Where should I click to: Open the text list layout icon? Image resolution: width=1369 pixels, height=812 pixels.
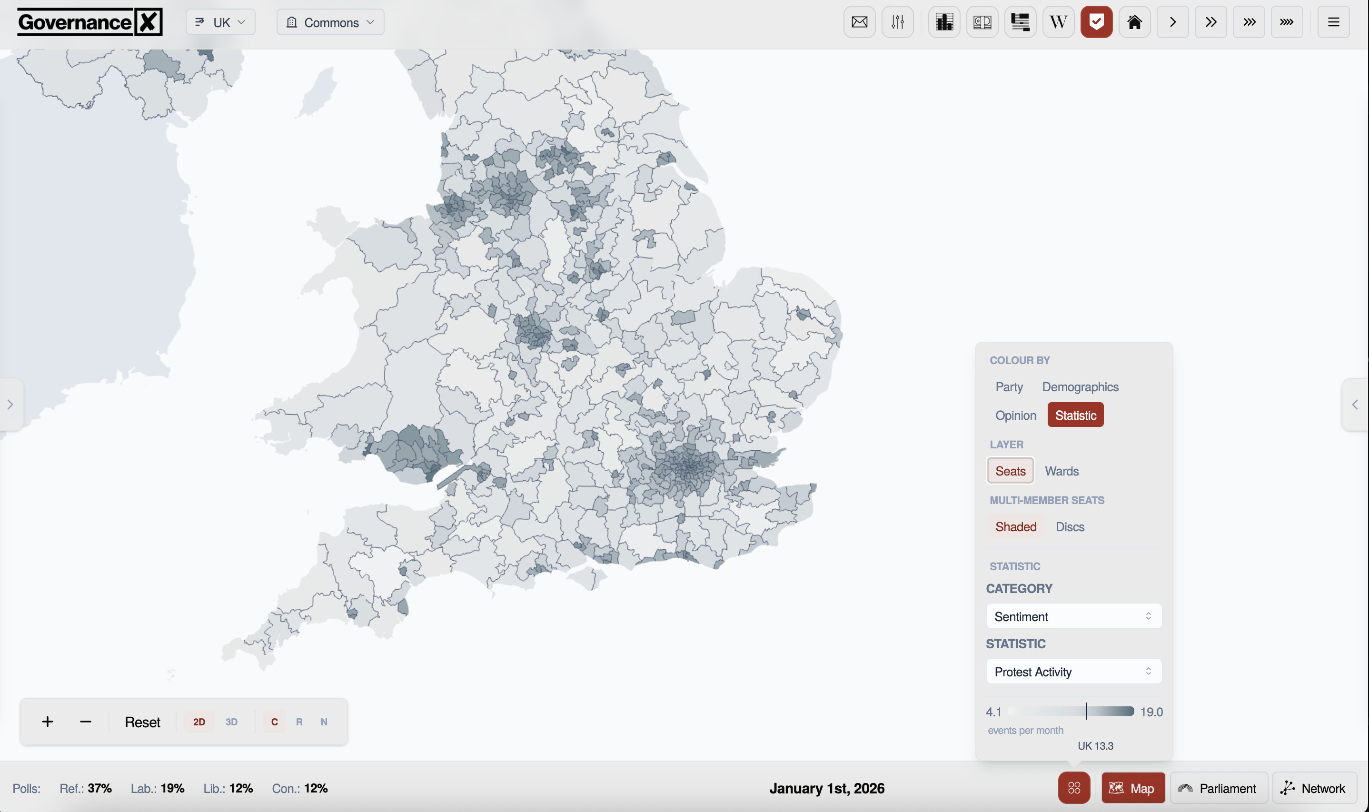pos(1020,22)
